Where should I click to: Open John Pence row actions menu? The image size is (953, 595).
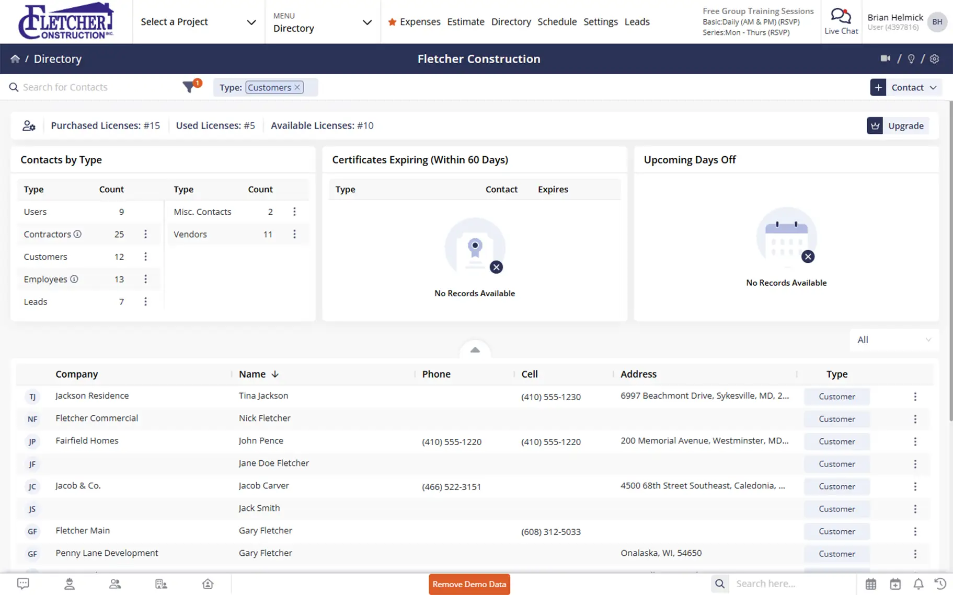coord(915,441)
